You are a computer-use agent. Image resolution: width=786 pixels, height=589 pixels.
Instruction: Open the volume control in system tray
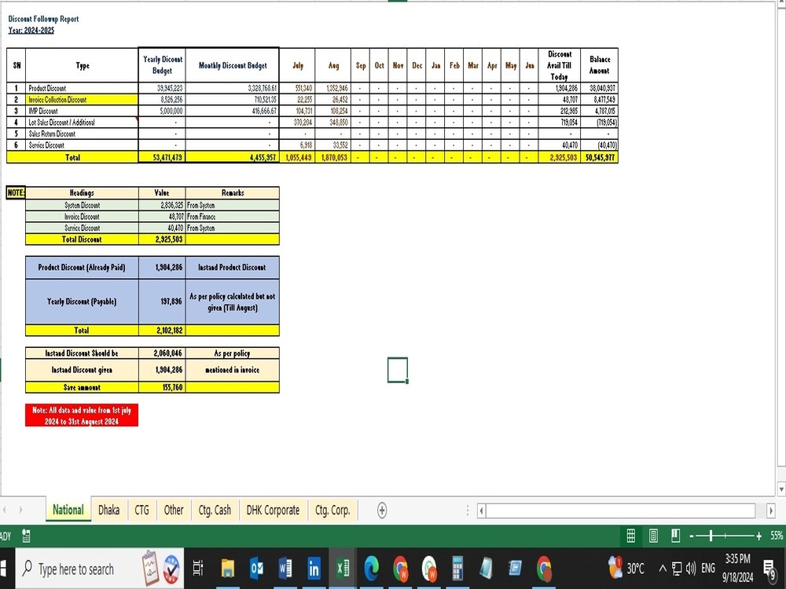click(x=691, y=569)
